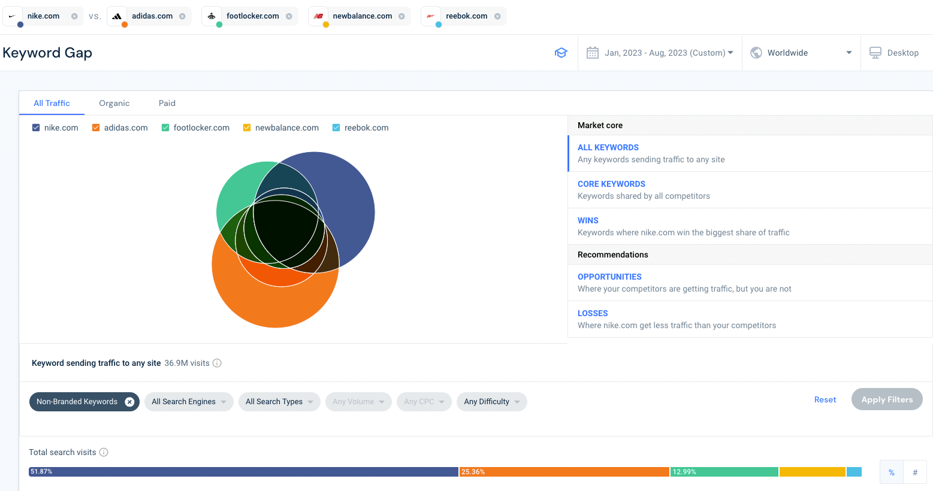
Task: Open the All Search Types dropdown
Action: tap(279, 402)
